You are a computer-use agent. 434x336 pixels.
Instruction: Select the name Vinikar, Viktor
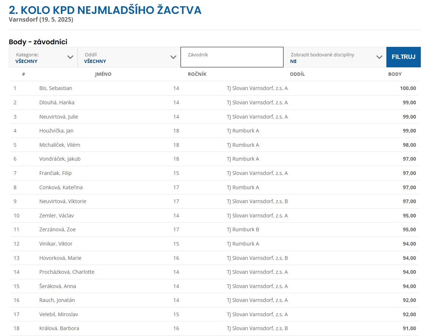pos(56,244)
